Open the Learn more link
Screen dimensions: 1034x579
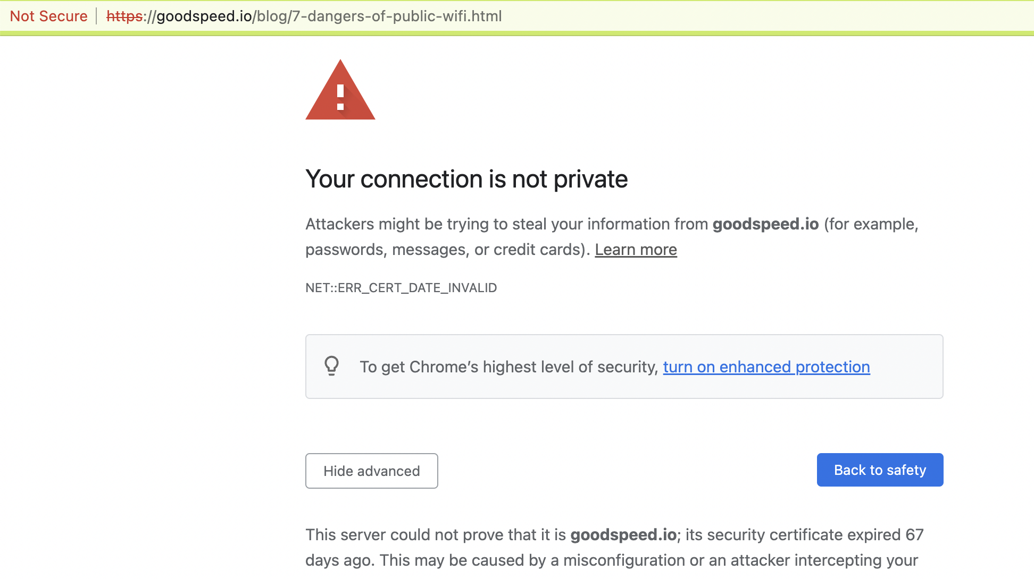(x=636, y=249)
